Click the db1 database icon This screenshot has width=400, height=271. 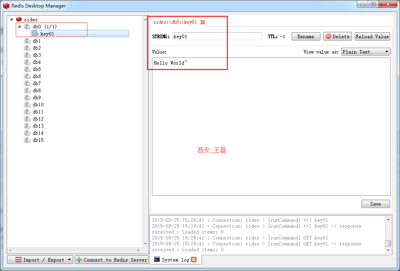click(27, 41)
